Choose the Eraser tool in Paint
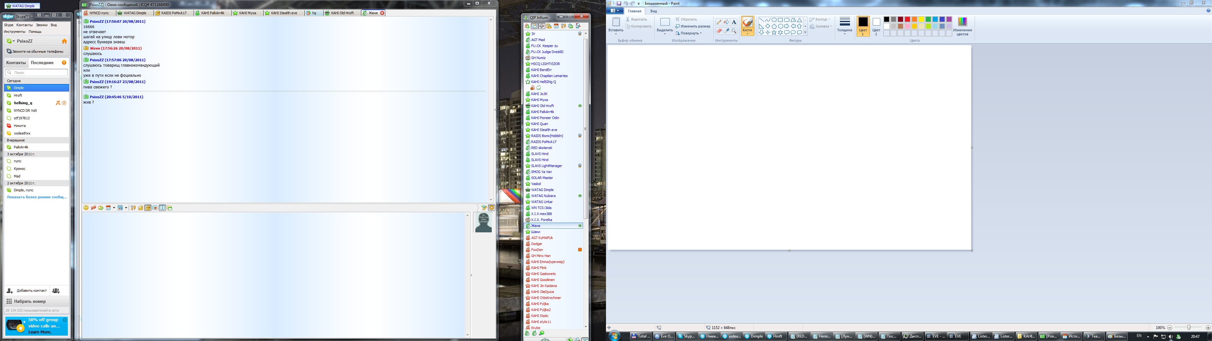The image size is (1212, 341). pos(719,31)
